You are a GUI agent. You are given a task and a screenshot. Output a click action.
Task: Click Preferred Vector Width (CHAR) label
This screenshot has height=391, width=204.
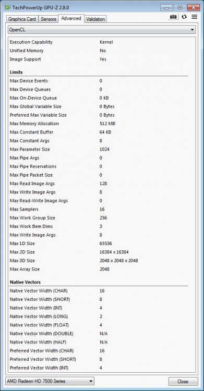click(42, 351)
